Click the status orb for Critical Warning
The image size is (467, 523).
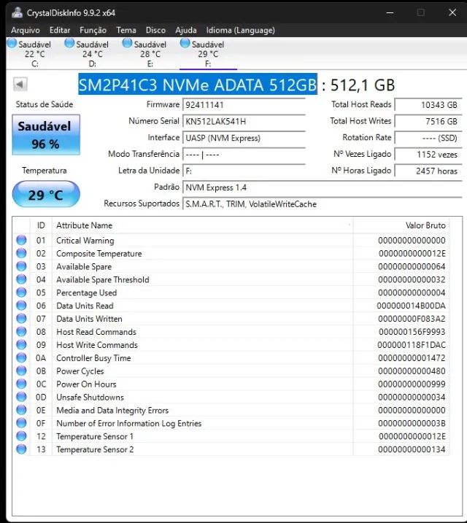click(21, 240)
